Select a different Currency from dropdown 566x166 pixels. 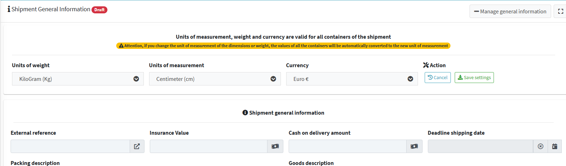352,79
